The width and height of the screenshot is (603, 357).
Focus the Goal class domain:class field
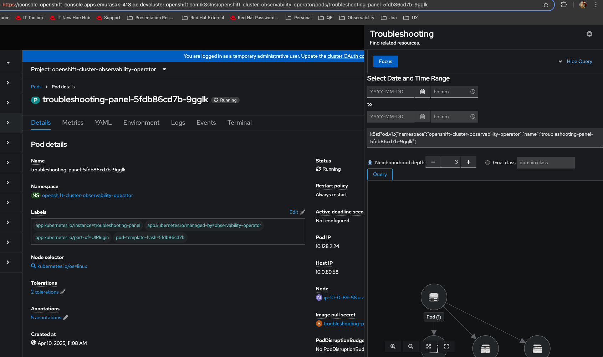pyautogui.click(x=546, y=162)
